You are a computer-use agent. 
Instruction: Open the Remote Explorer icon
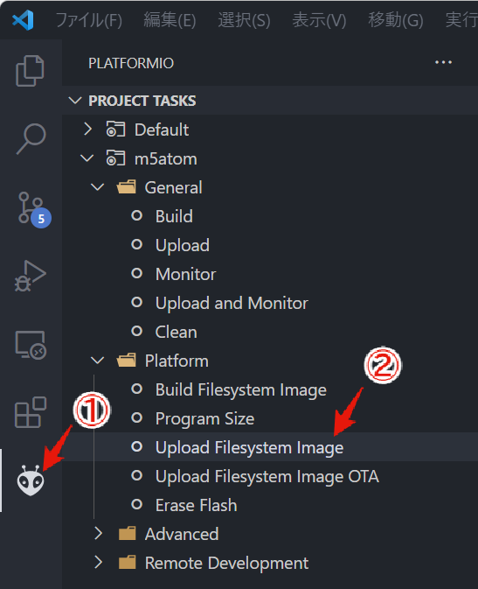coord(31,345)
